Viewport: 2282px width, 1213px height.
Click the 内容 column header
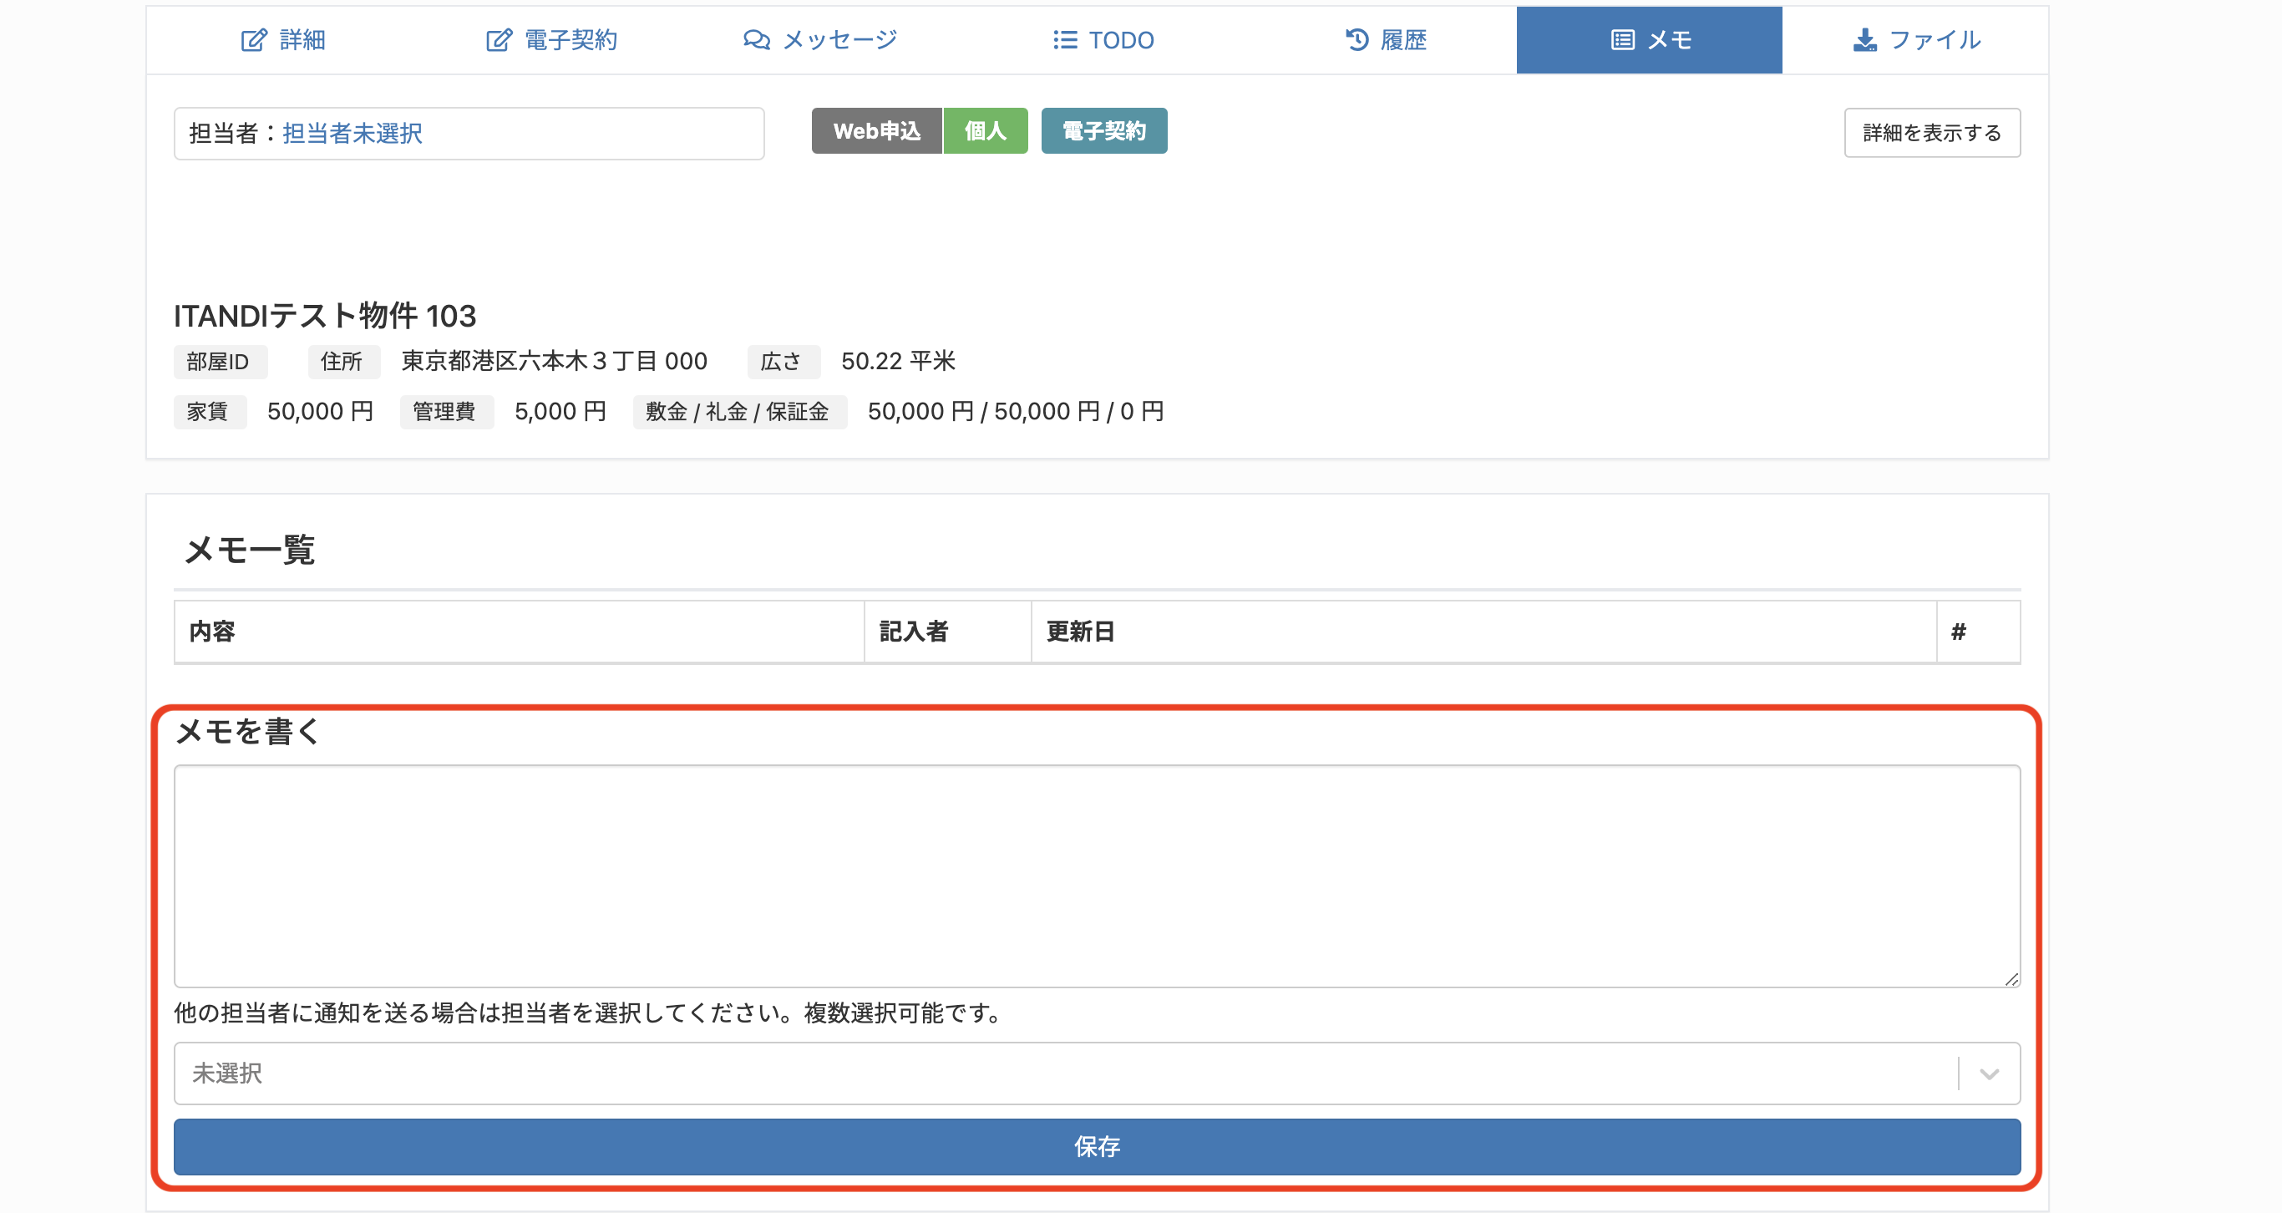click(x=519, y=632)
